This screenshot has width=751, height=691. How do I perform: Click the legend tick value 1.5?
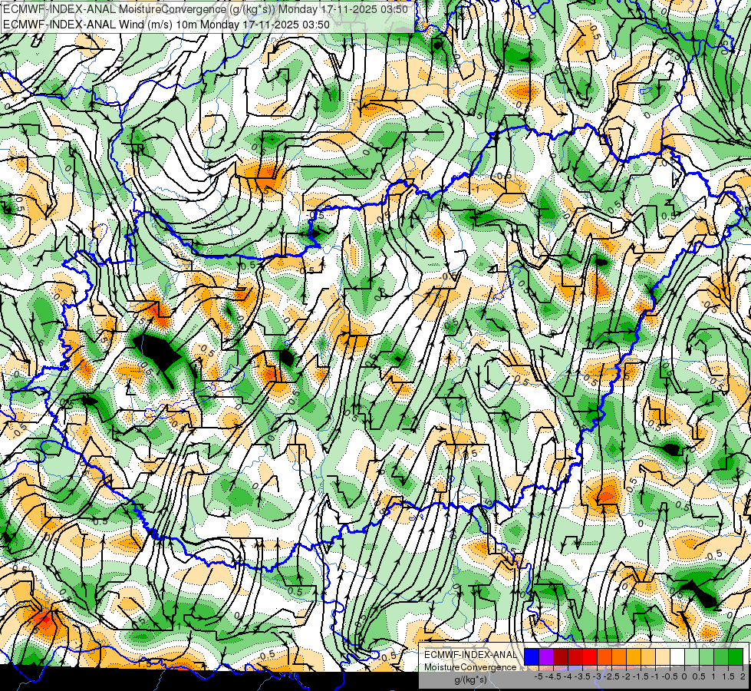728,676
